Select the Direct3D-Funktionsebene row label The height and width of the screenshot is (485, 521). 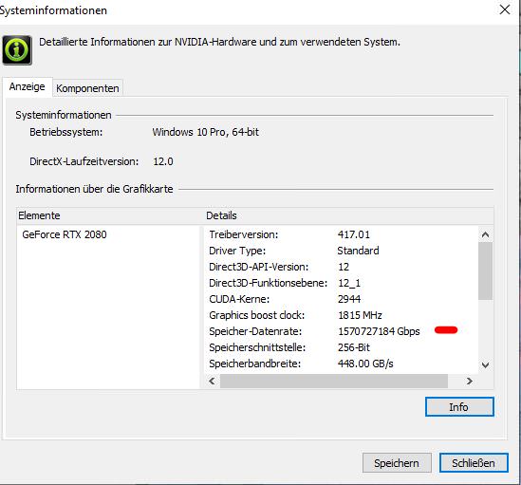tap(268, 283)
